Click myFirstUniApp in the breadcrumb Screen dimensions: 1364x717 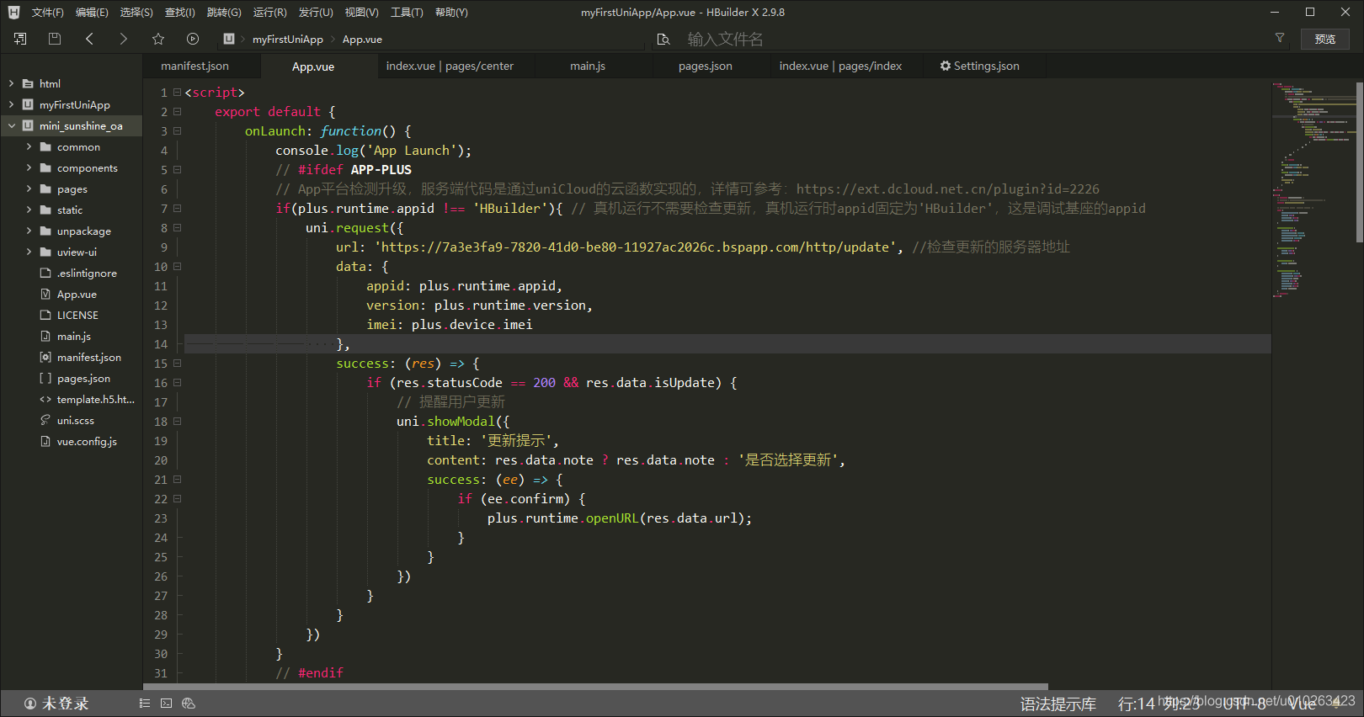click(288, 40)
